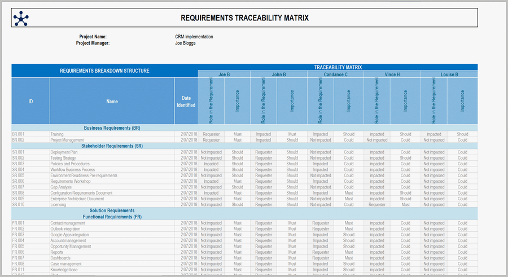508x277 pixels.
Task: Click the Requirements Breakdown Structure header
Action: click(104, 71)
